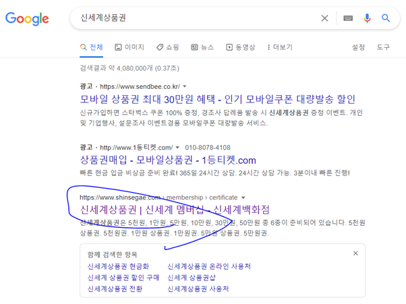Expand the 1등티켓.com ad URL dropdown arrow
406x304 pixels.
click(x=177, y=148)
